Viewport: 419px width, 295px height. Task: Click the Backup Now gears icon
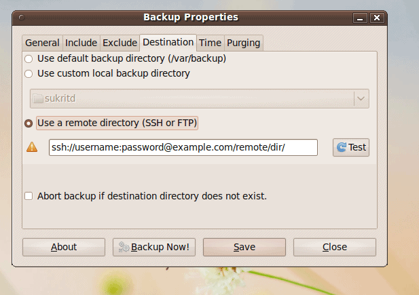[124, 247]
